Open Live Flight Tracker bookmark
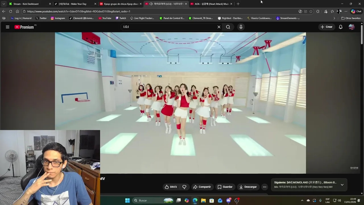The width and height of the screenshot is (364, 205). tap(142, 18)
